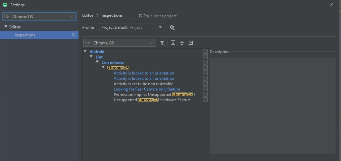Viewport: 341px width, 161px height.
Task: Collapse the Correctness tree node
Action: [x=97, y=62]
